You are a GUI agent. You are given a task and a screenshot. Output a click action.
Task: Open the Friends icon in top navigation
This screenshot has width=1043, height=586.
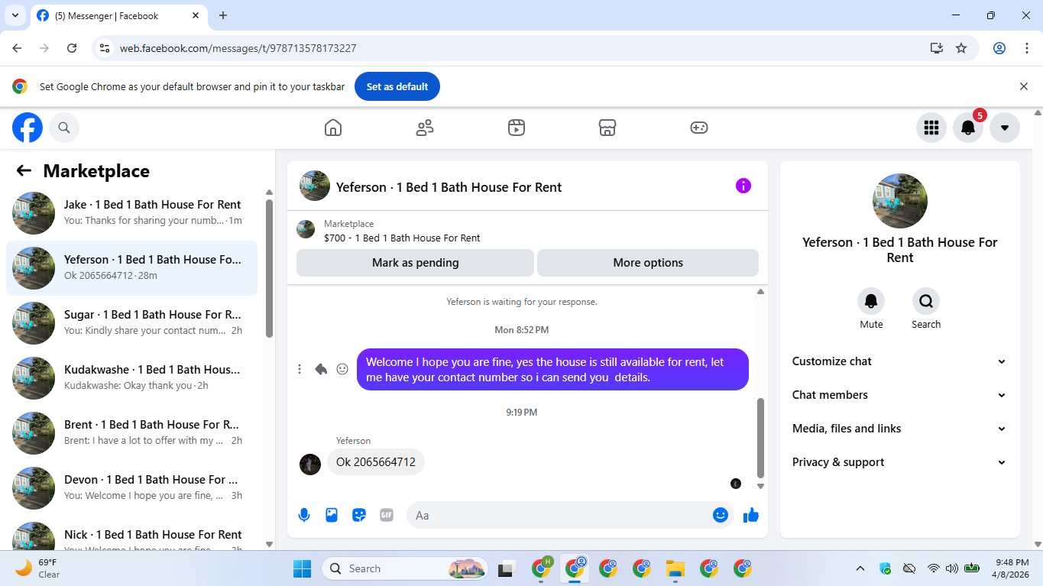click(x=425, y=128)
